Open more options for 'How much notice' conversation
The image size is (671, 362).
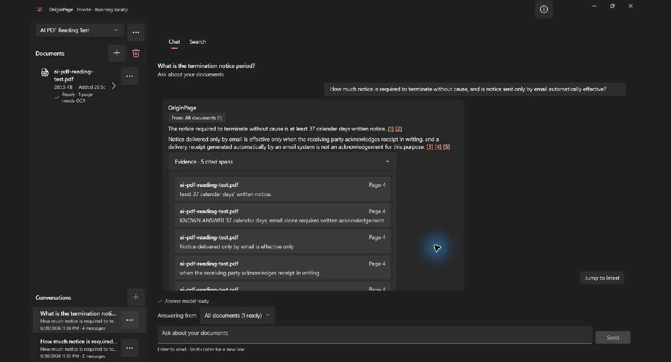(130, 348)
